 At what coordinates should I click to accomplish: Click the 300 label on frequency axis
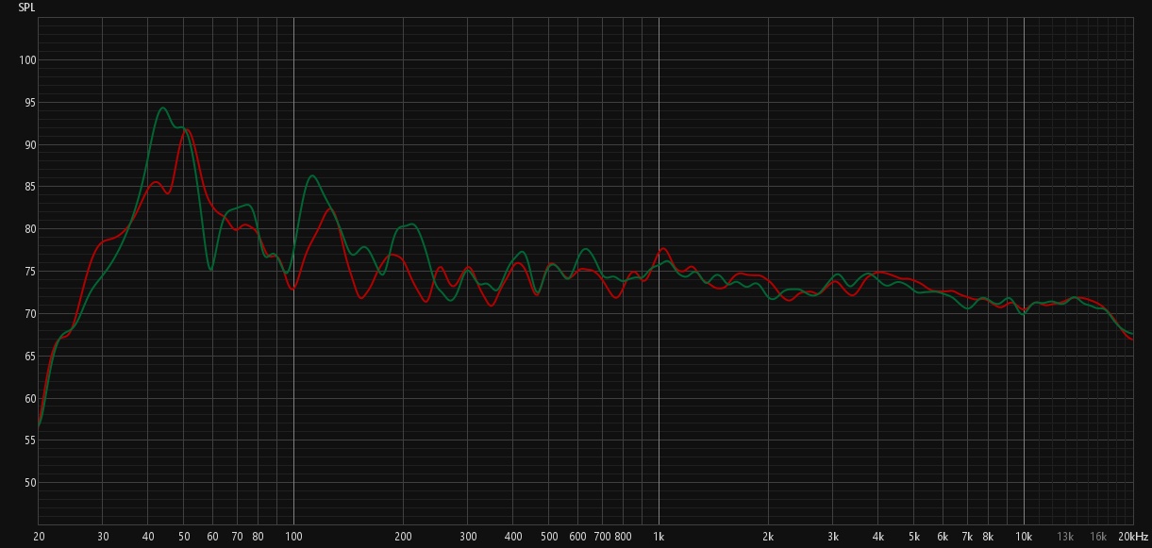coord(468,537)
